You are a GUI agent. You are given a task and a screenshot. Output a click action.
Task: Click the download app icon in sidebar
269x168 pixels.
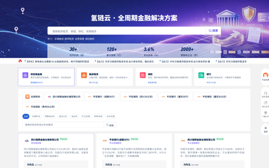pos(266,112)
